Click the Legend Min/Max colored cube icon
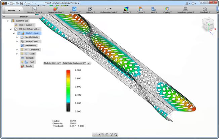 click(55, 9)
